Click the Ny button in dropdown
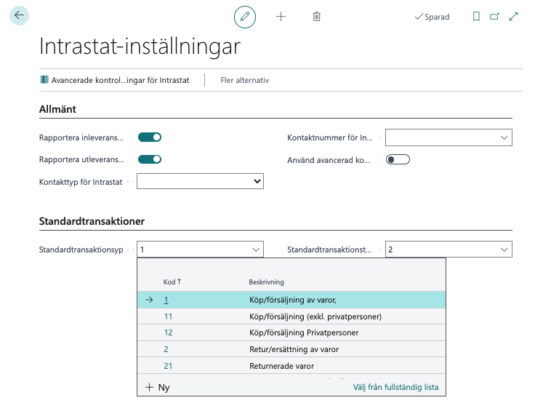559x403 pixels. coord(158,387)
